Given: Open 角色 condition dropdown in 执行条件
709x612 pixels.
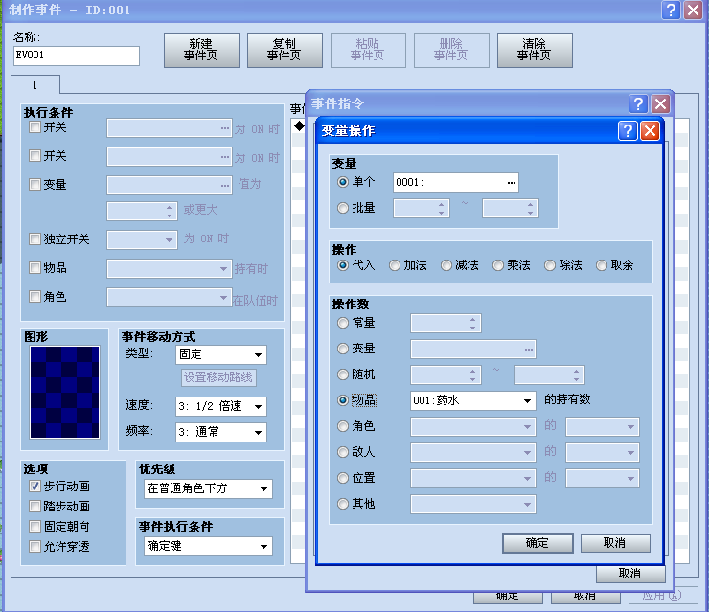Looking at the screenshot, I should 170,297.
